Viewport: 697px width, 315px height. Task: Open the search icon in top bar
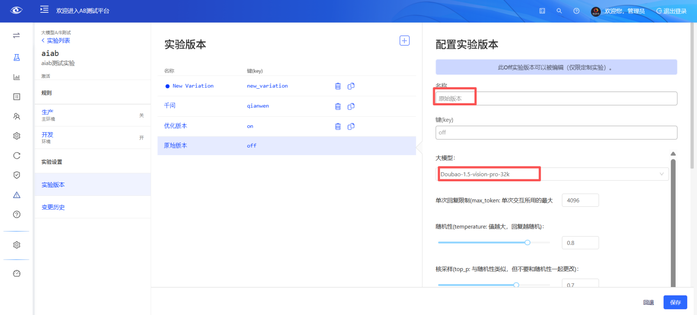click(x=559, y=10)
